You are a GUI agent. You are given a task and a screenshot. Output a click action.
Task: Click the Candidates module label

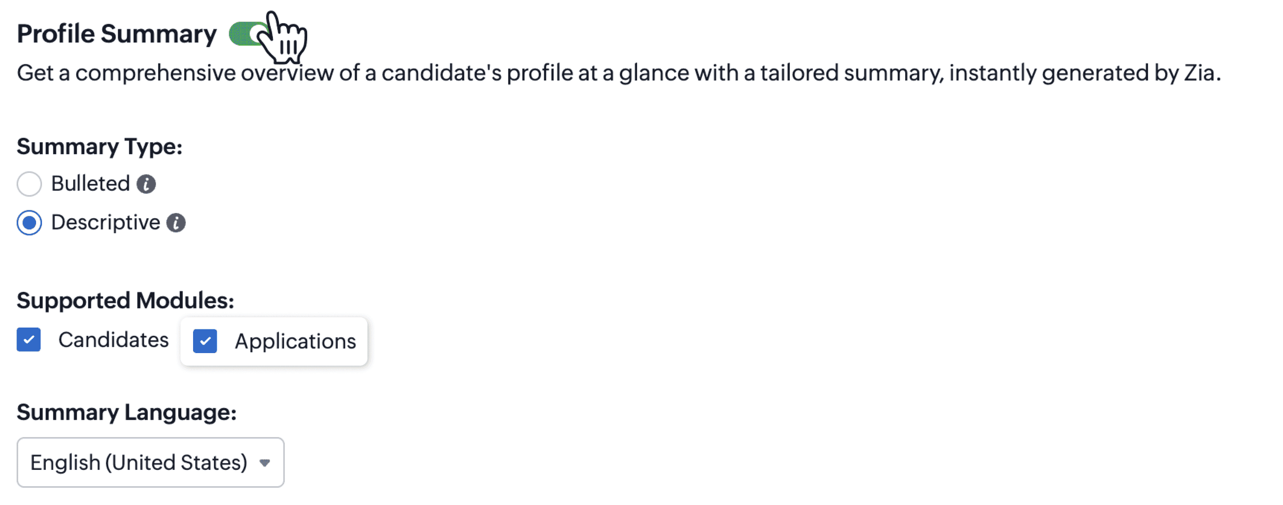point(113,340)
